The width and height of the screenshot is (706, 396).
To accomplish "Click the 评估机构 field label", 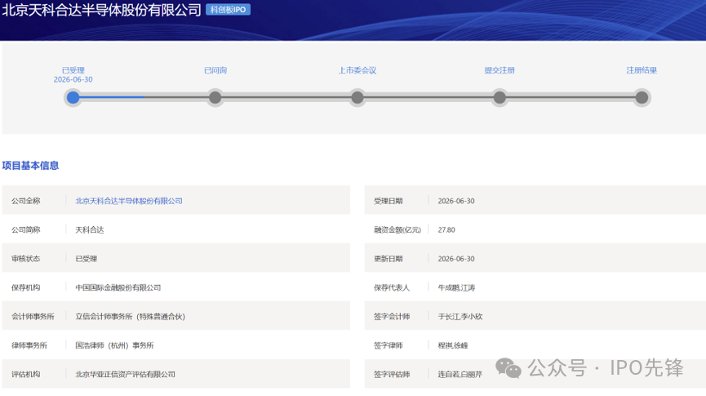I will click(25, 374).
